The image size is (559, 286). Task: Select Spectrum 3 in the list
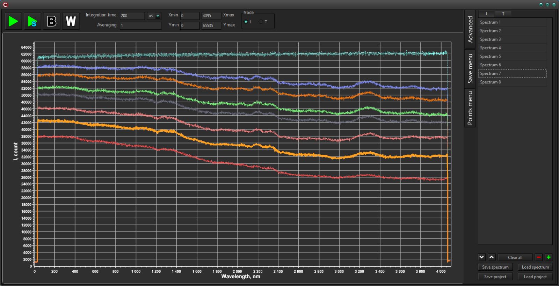click(512, 39)
